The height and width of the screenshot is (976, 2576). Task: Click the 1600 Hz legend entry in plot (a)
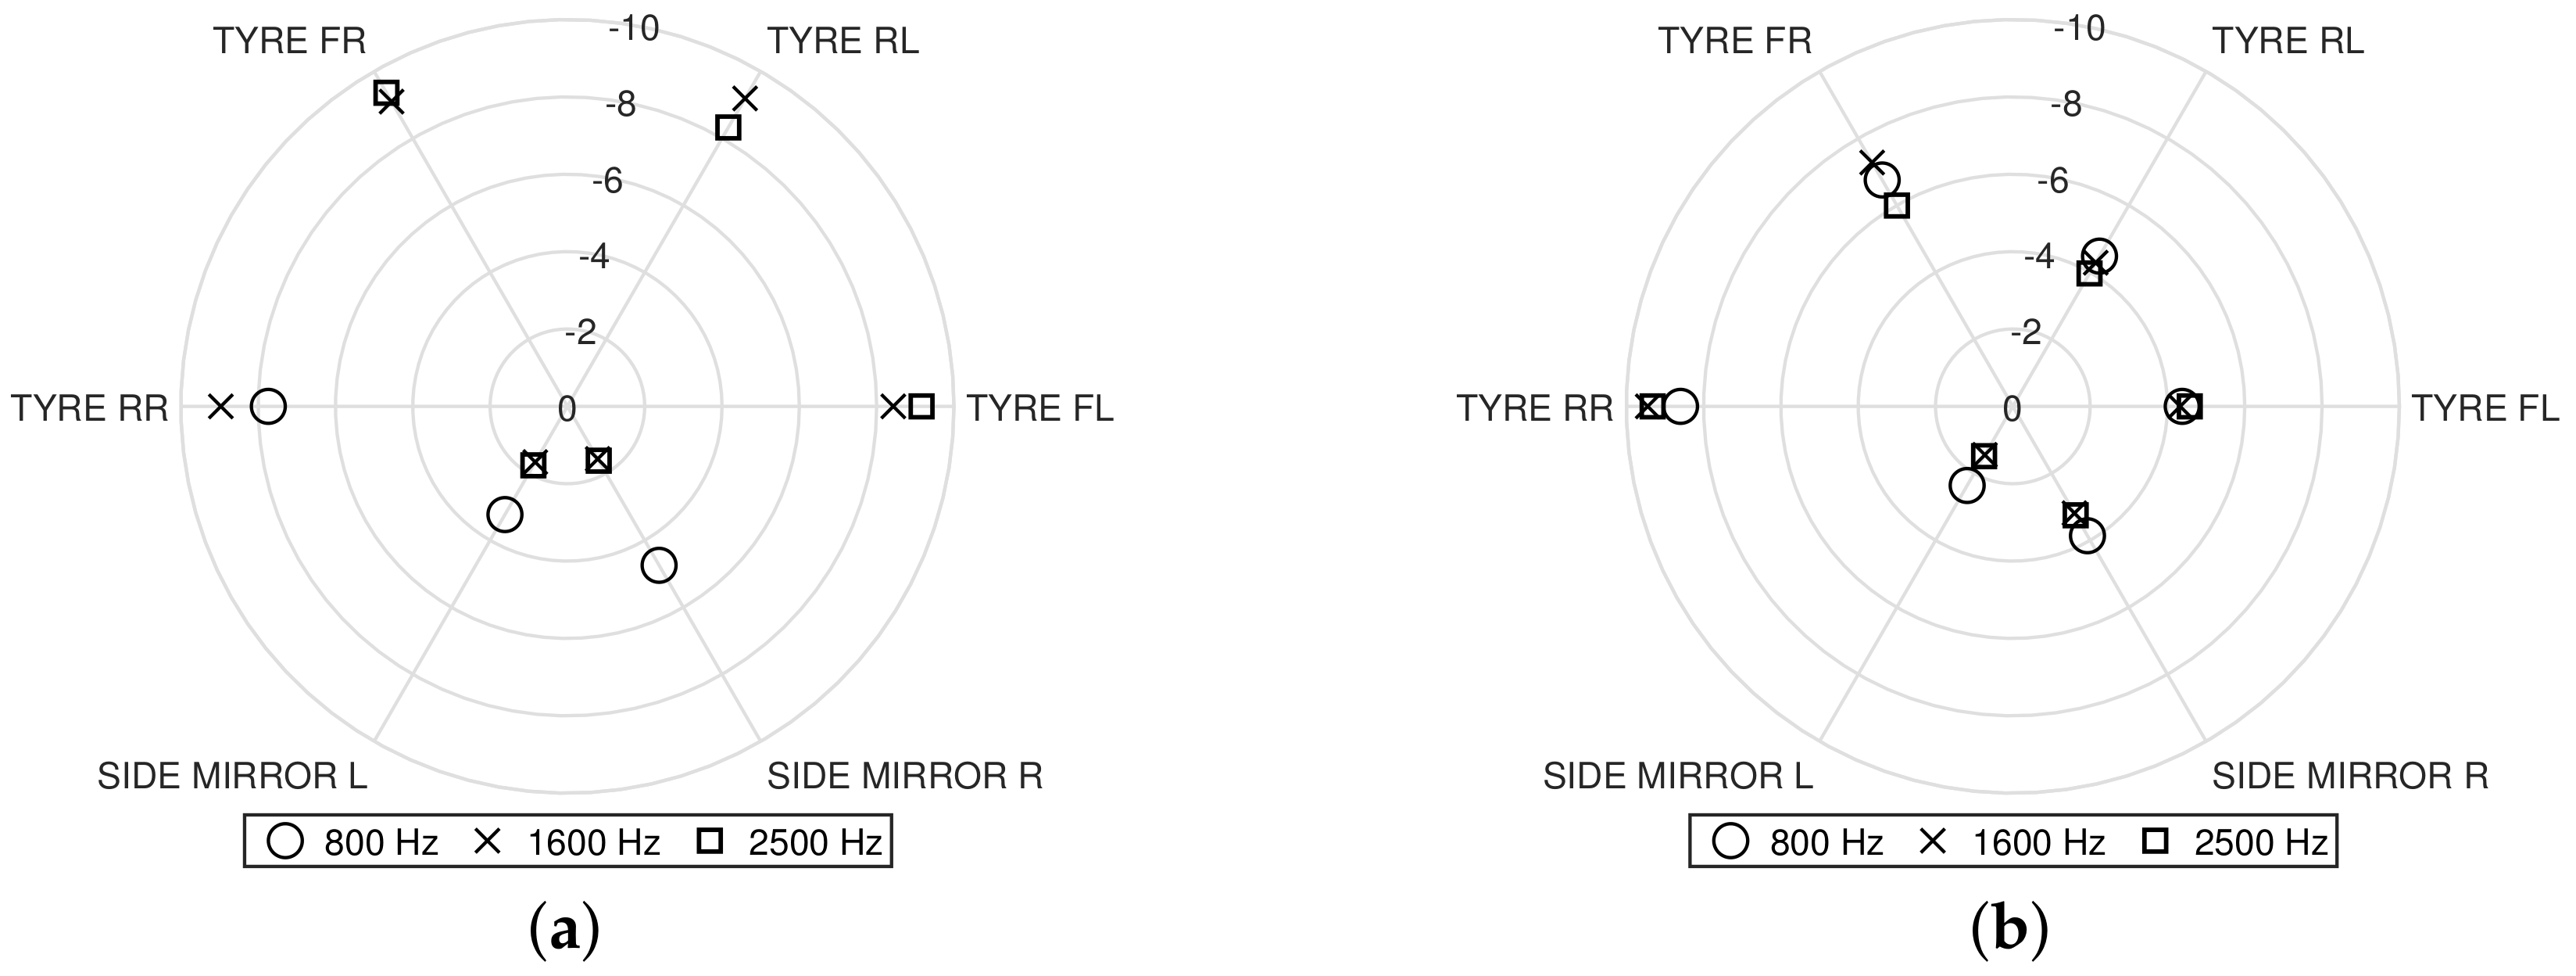(x=567, y=841)
